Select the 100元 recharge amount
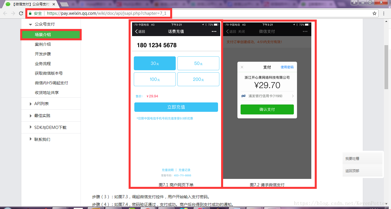 pos(155,79)
